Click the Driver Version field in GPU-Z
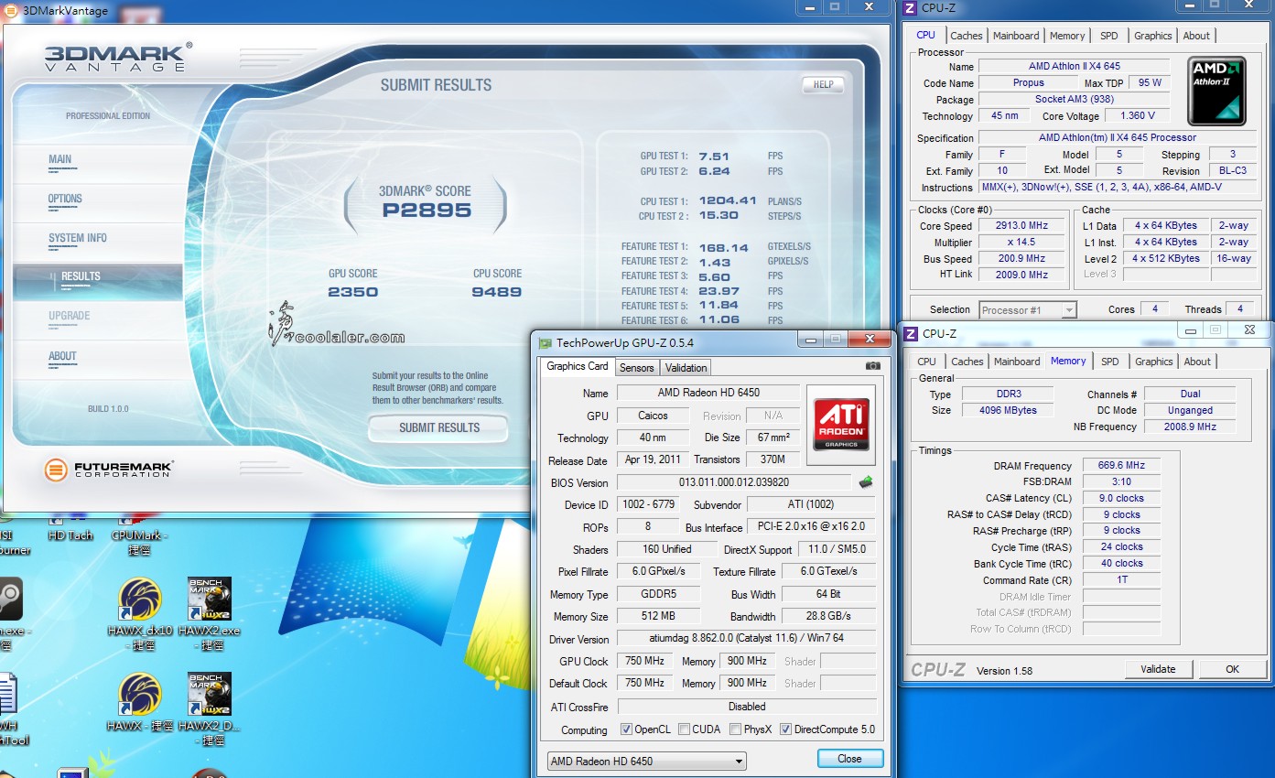Viewport: 1275px width, 778px height. 746,639
